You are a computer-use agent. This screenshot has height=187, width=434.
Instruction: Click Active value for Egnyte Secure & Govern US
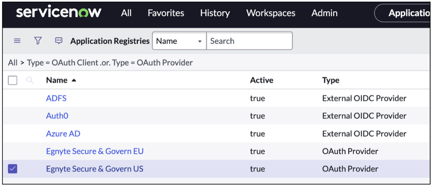coord(258,169)
